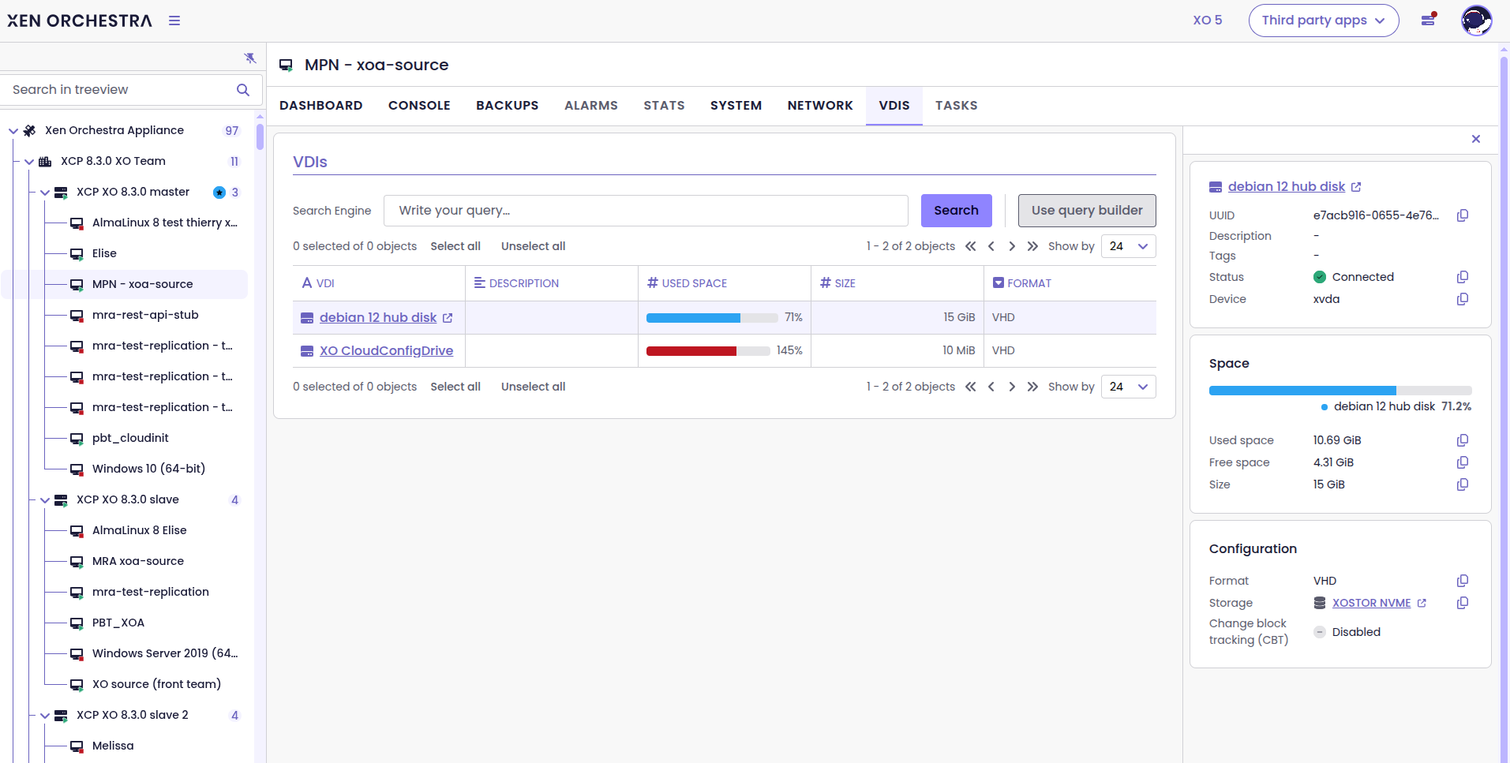This screenshot has height=763, width=1510.
Task: Switch to the NETWORK tab
Action: [819, 106]
